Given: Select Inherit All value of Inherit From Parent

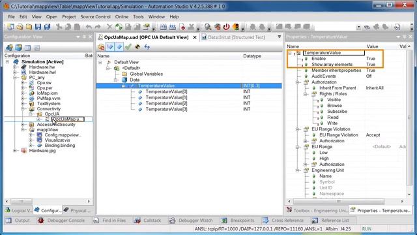Looking at the screenshot, I should tap(375, 88).
